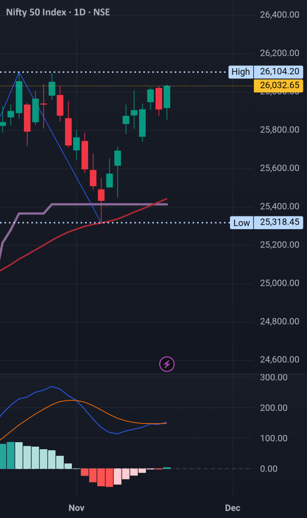Image resolution: width=307 pixels, height=518 pixels.
Task: Open the Nifty 50 Index symbol title
Action: 58,12
